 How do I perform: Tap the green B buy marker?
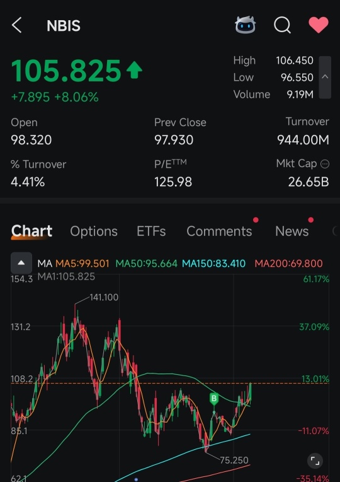pyautogui.click(x=214, y=399)
